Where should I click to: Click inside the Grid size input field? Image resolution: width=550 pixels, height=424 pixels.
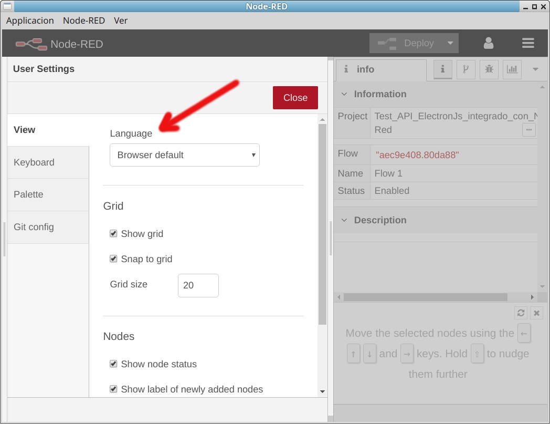point(198,285)
